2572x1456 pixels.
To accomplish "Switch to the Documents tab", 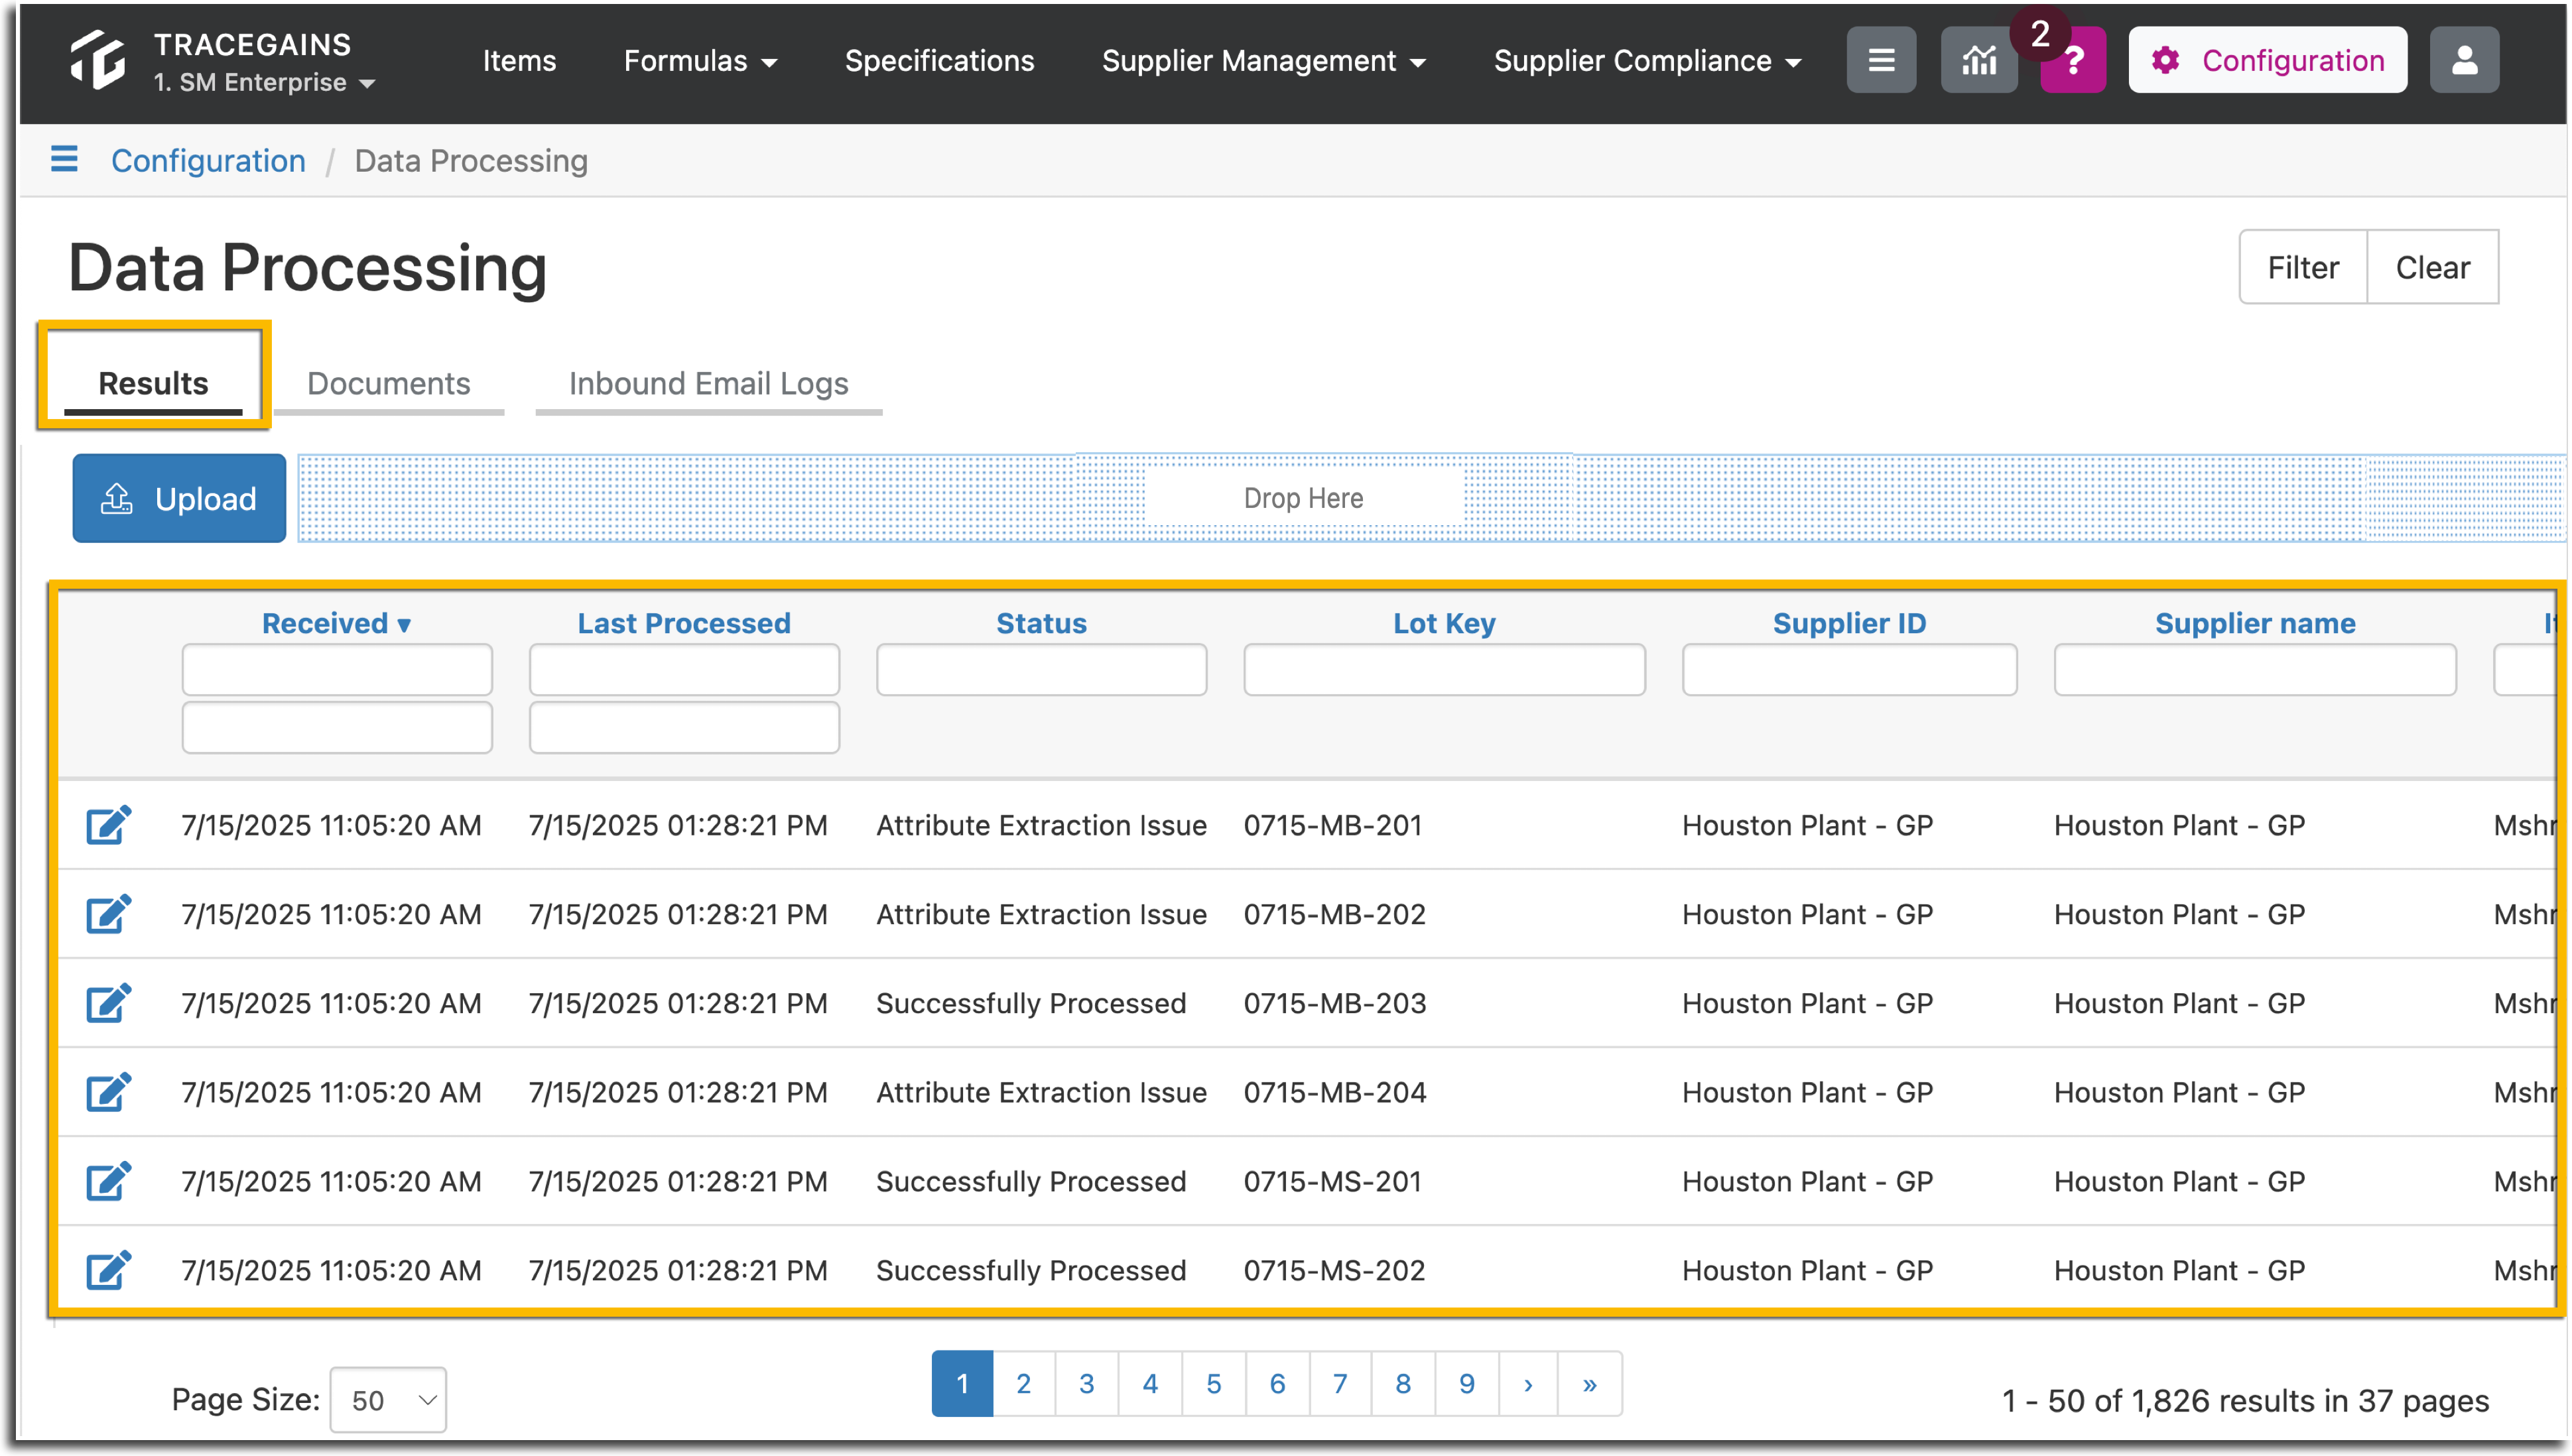I will pyautogui.click(x=388, y=383).
